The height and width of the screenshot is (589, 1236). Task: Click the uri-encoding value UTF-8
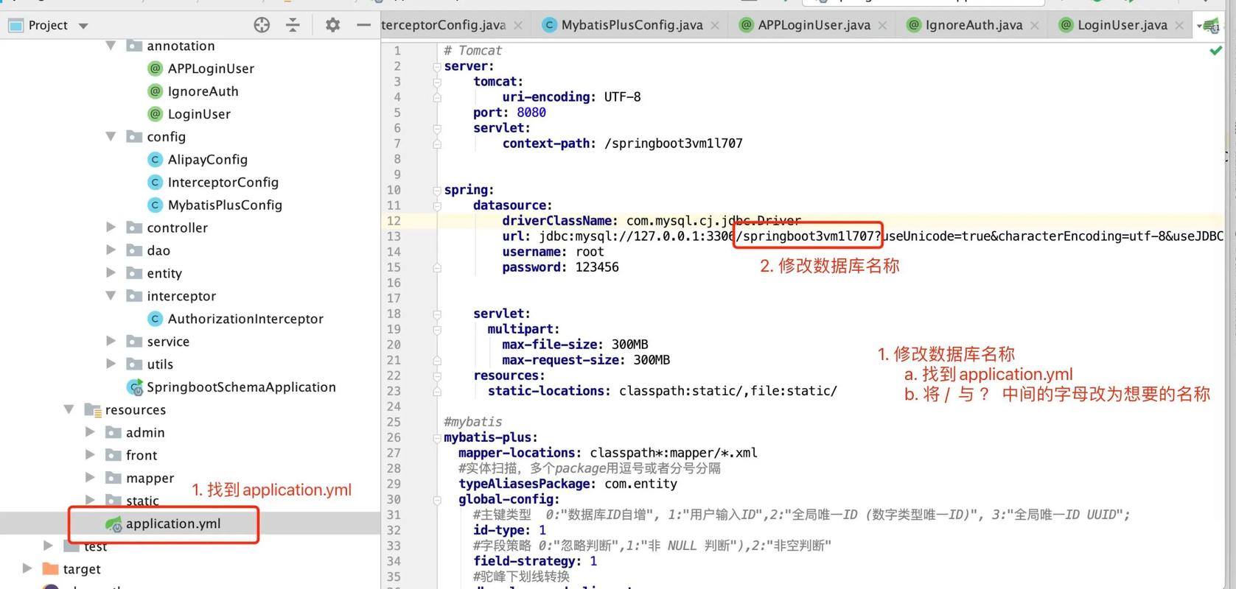pyautogui.click(x=622, y=97)
